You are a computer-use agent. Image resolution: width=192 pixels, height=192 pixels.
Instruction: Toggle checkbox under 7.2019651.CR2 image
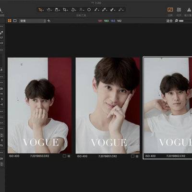tap(132, 156)
